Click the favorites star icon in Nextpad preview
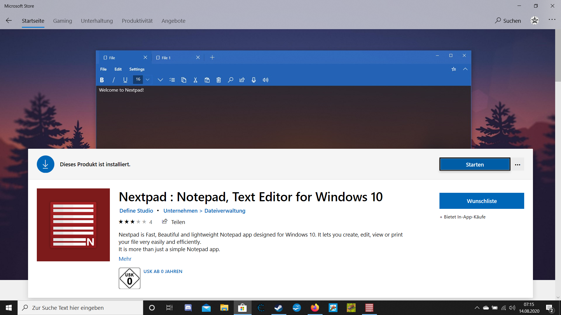The width and height of the screenshot is (561, 315). pos(454,69)
